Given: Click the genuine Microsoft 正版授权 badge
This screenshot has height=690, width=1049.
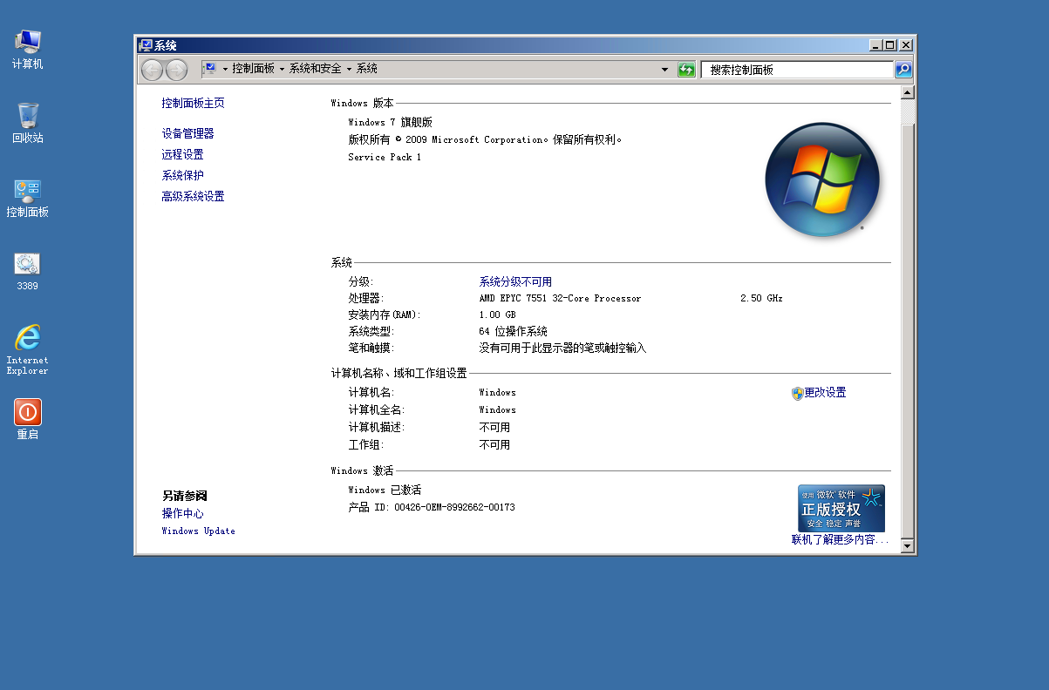Looking at the screenshot, I should (x=841, y=508).
